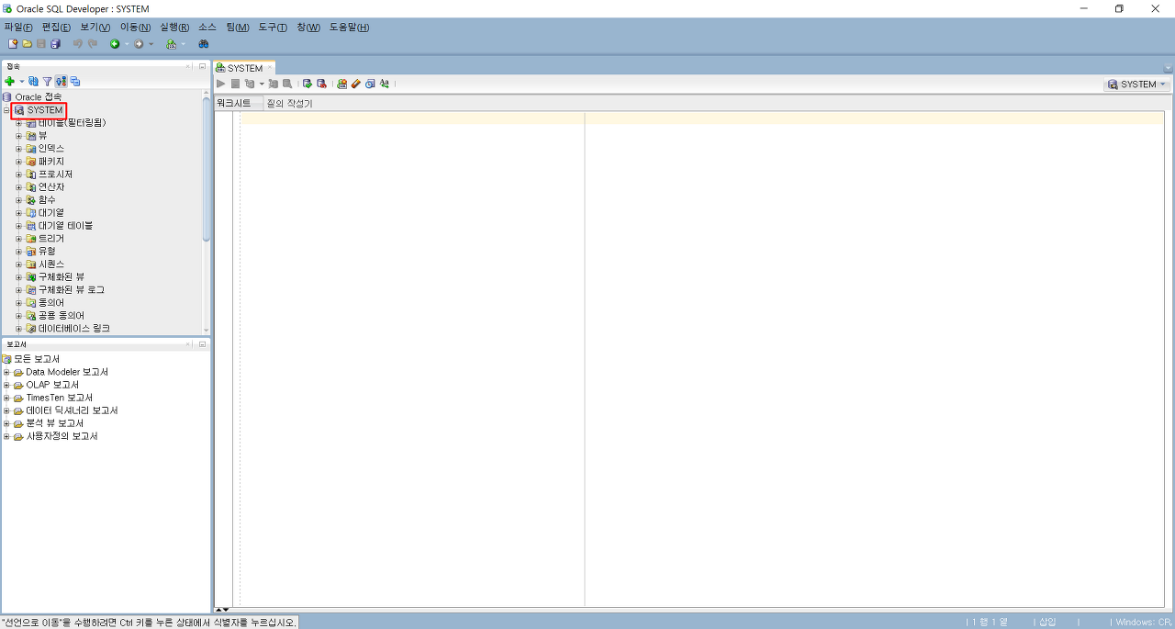Select the 모든 보고서 root node
Image resolution: width=1175 pixels, height=629 pixels.
pyautogui.click(x=36, y=359)
